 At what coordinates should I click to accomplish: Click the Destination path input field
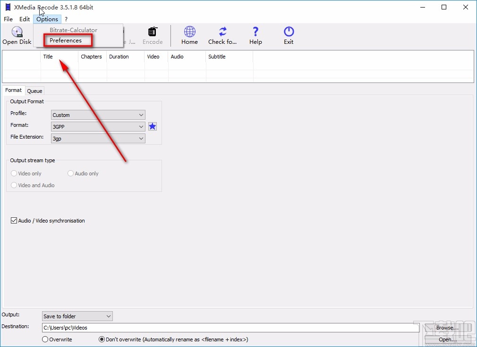coord(227,328)
